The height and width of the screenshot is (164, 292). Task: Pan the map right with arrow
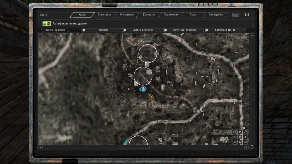coord(246,137)
